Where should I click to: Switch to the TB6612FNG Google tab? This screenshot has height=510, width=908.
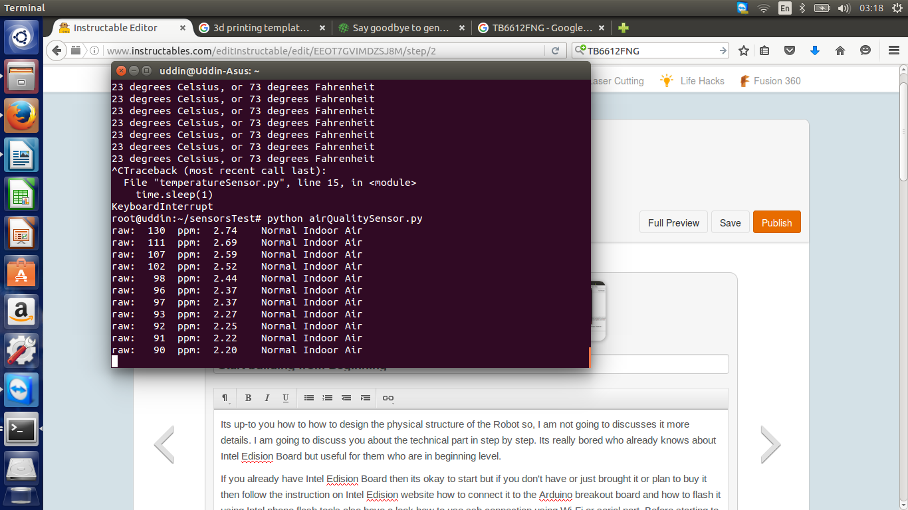click(x=542, y=28)
